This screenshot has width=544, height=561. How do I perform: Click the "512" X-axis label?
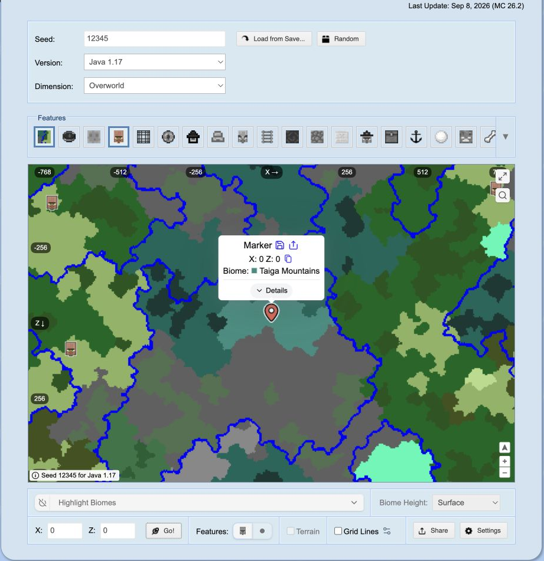pos(422,172)
